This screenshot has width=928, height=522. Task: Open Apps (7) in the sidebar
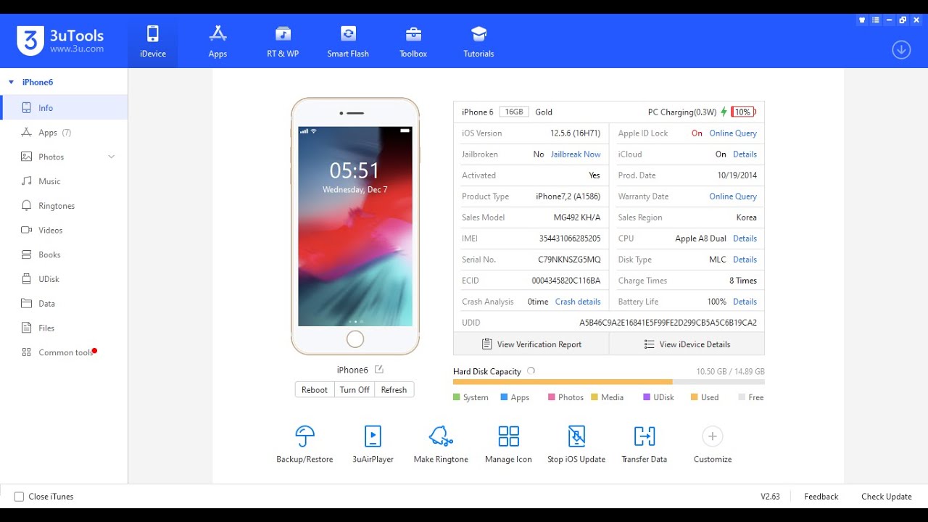pyautogui.click(x=64, y=133)
